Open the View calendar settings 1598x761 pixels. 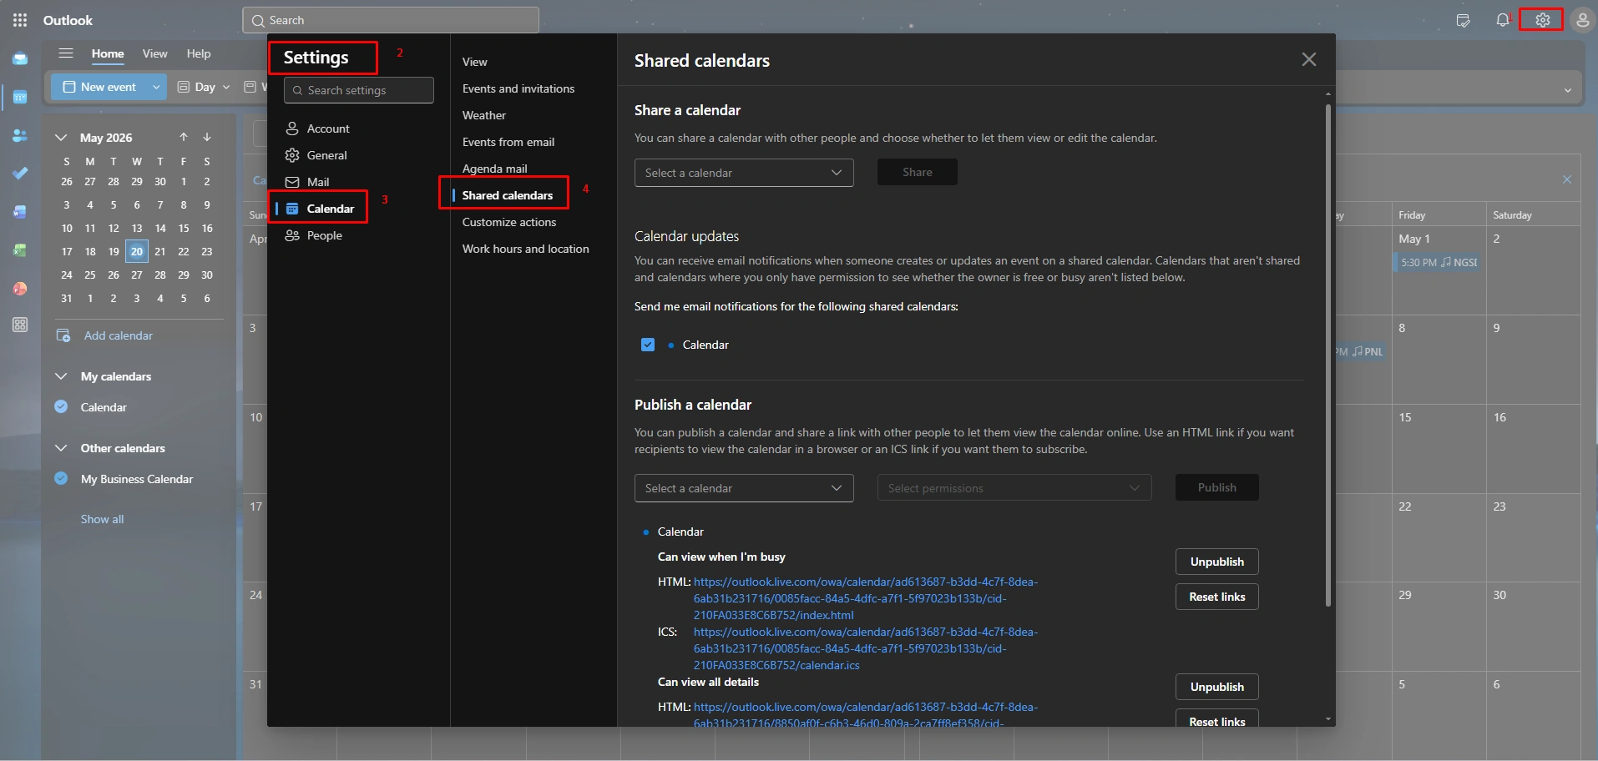click(x=475, y=62)
